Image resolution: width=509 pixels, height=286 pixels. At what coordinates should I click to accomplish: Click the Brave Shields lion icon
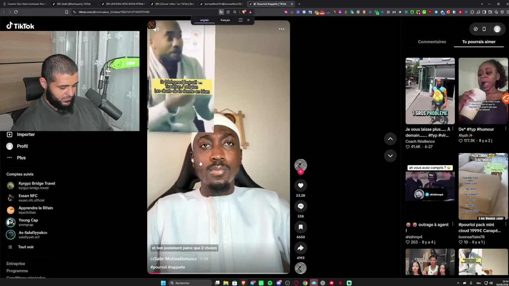pyautogui.click(x=244, y=12)
